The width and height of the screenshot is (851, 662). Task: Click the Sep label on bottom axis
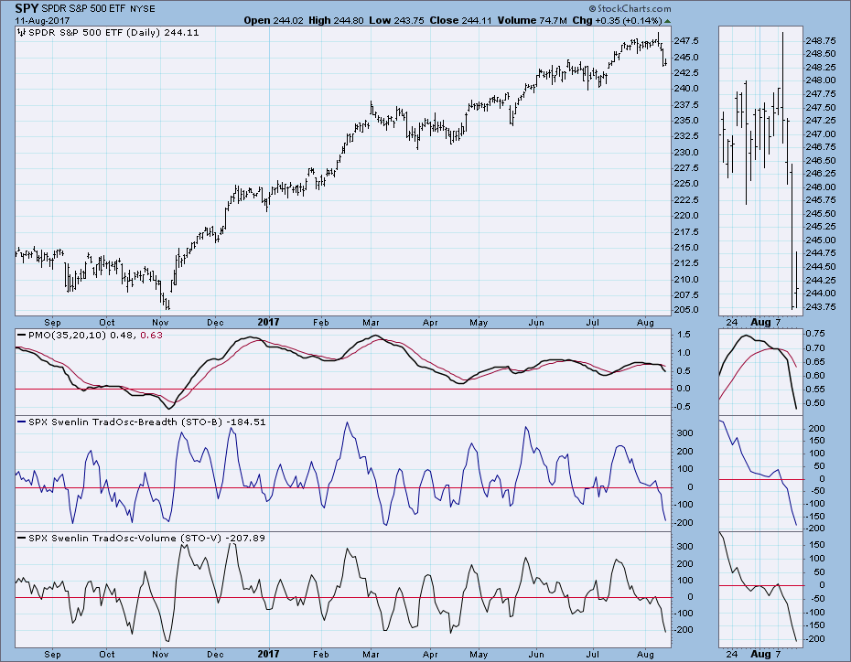click(53, 655)
